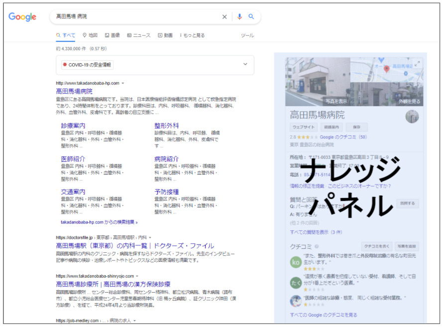This screenshot has width=442, height=327.
Task: Click the 外観を見る street view thumbnail
Action: click(x=387, y=94)
